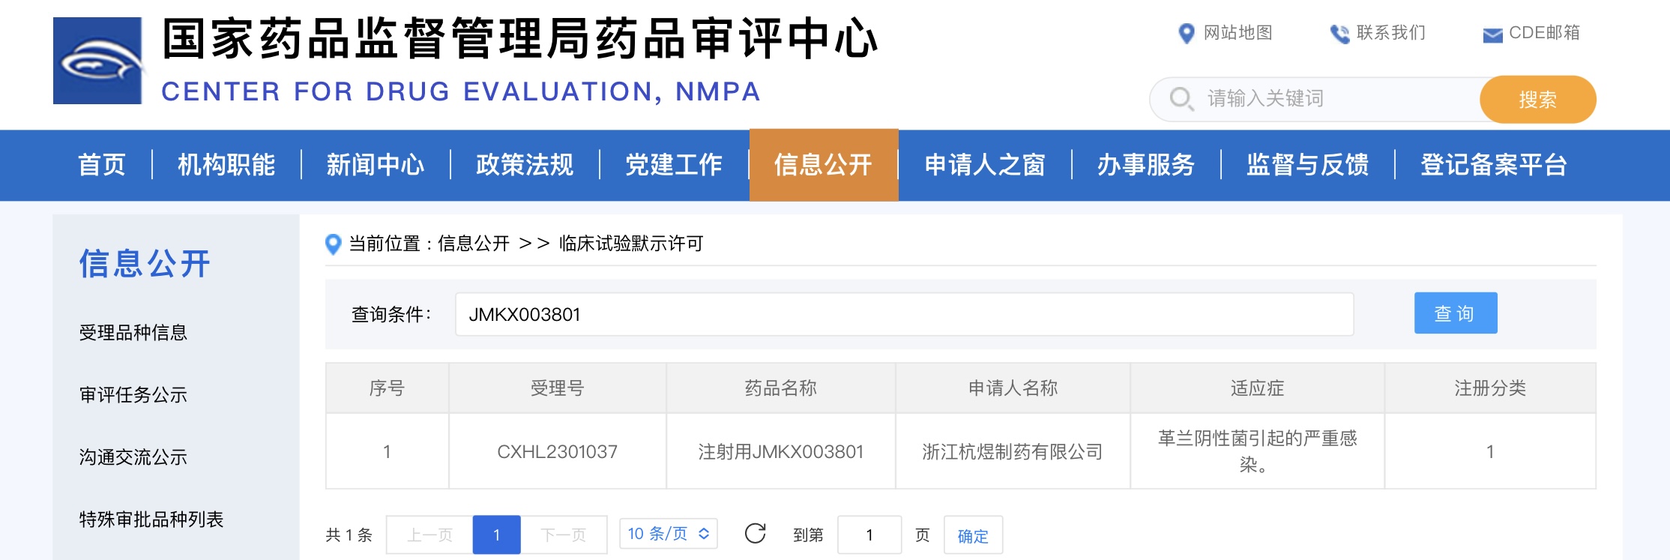Image resolution: width=1670 pixels, height=560 pixels.
Task: Go to 申请人之窗 in the nav bar
Action: (984, 165)
